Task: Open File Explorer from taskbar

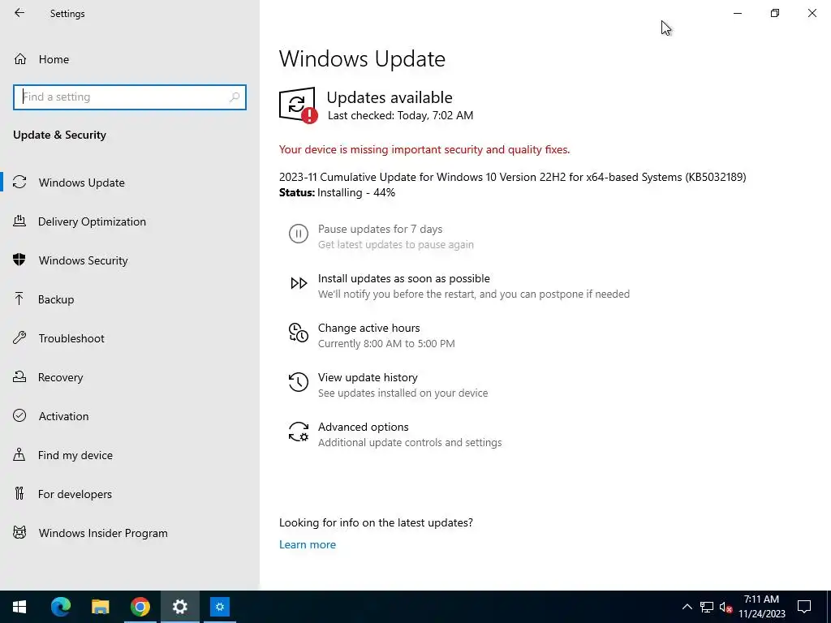Action: (x=100, y=607)
